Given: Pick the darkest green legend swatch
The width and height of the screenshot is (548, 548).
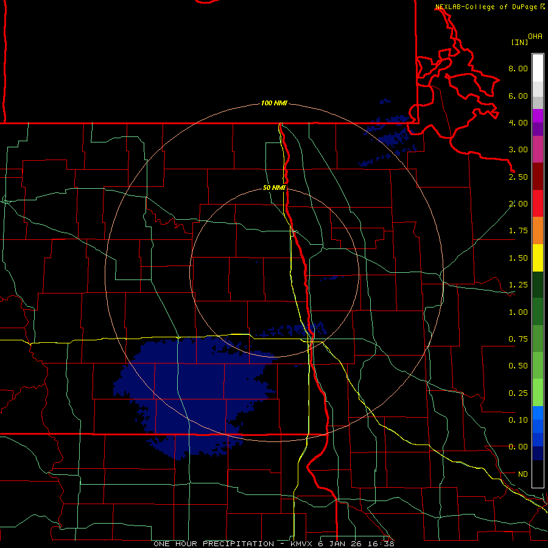Looking at the screenshot, I should coord(538,284).
